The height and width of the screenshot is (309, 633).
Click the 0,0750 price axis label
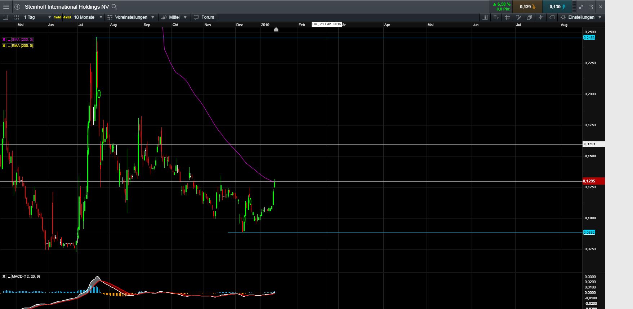click(590, 249)
